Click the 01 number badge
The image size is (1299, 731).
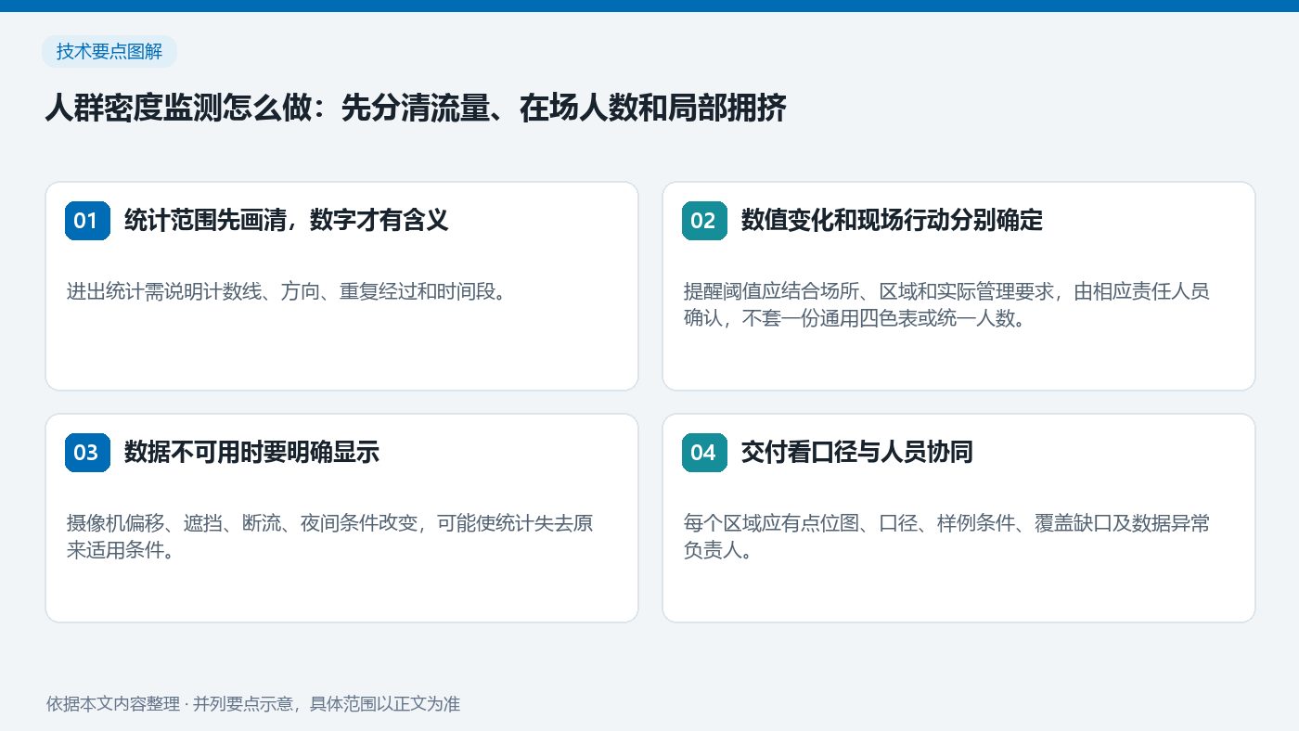point(87,221)
